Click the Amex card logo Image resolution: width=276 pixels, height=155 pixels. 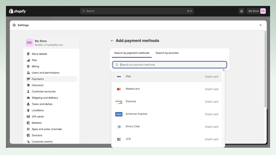click(x=119, y=114)
